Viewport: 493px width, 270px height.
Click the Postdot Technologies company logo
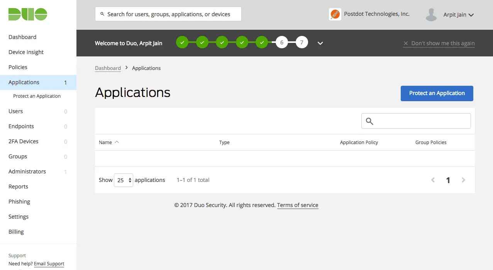[x=335, y=14]
